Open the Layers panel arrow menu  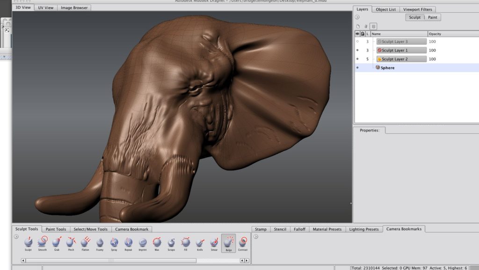[x=357, y=17]
